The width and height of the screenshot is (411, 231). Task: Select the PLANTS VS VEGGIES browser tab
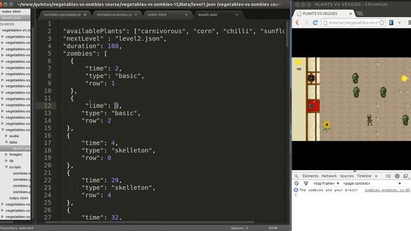[323, 13]
